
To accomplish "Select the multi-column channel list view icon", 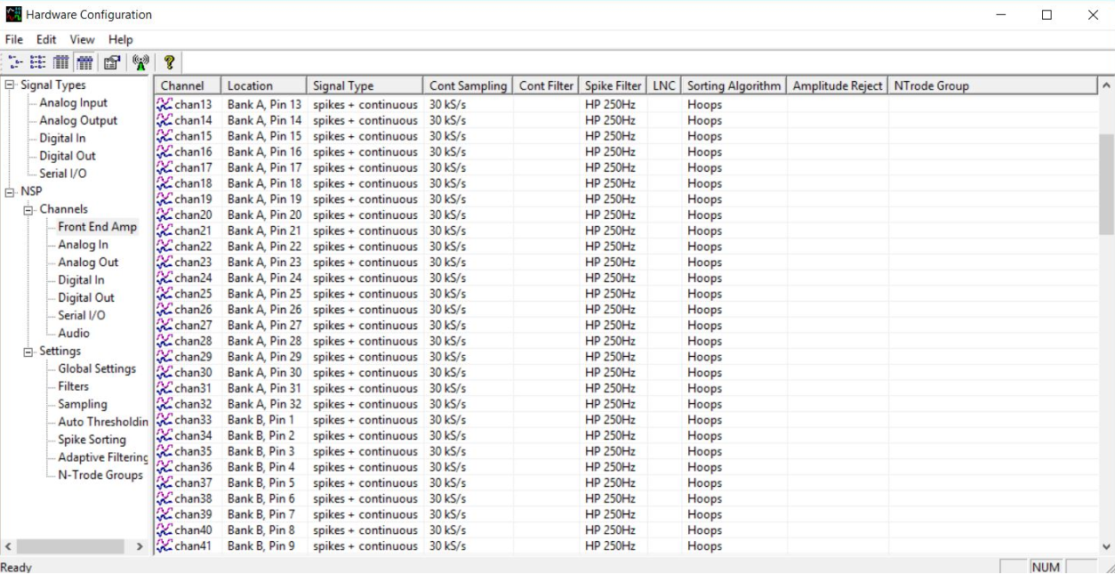I will pos(36,62).
